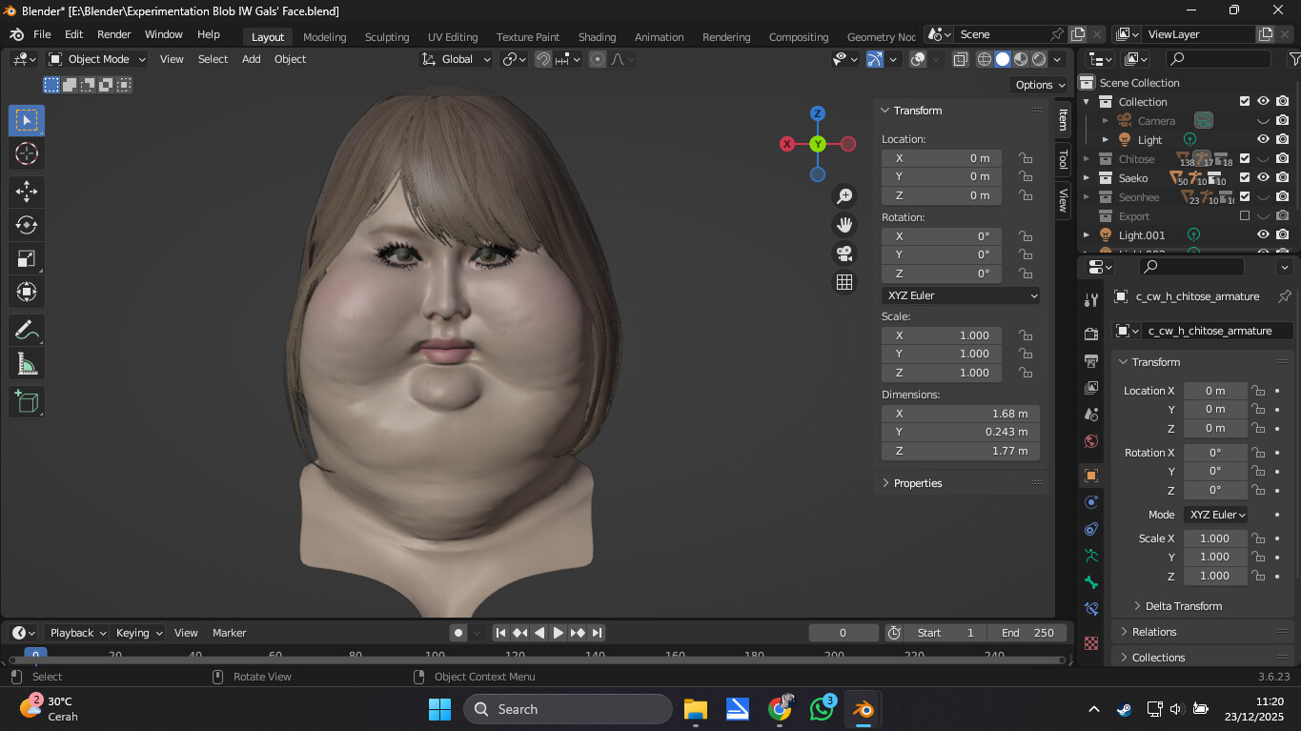Open the Render menu
The width and height of the screenshot is (1301, 731).
pos(114,34)
